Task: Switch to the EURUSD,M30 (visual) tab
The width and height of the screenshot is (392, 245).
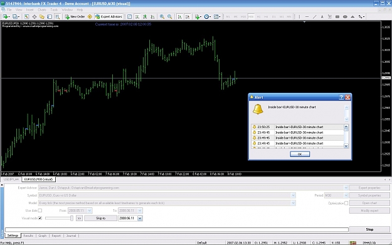Action: [x=38, y=180]
